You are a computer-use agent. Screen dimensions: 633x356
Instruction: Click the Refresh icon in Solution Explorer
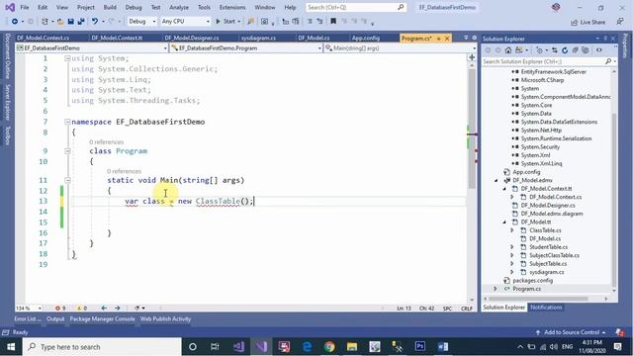click(565, 50)
